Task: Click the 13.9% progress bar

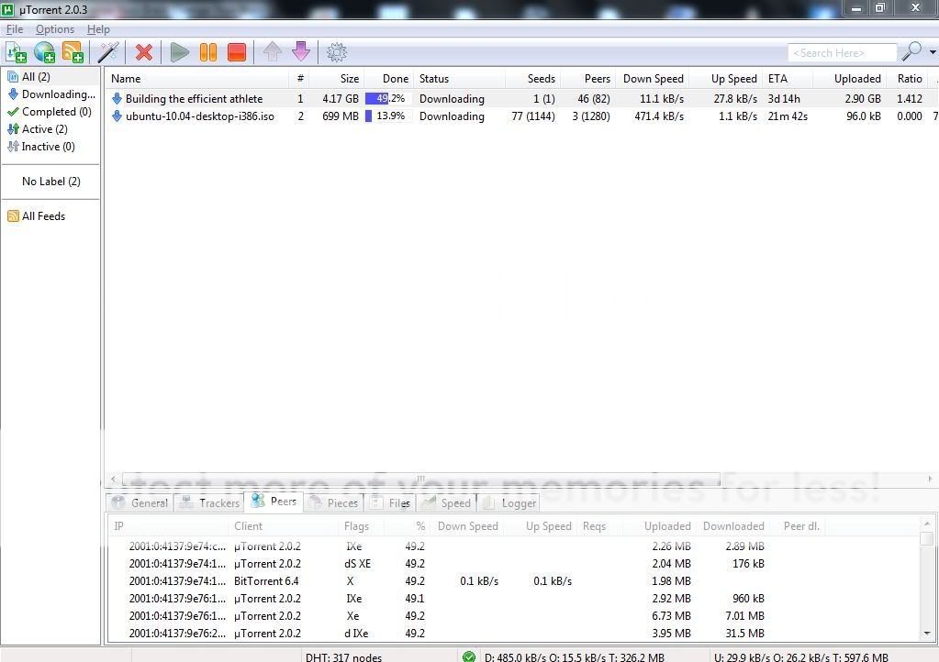Action: 388,116
